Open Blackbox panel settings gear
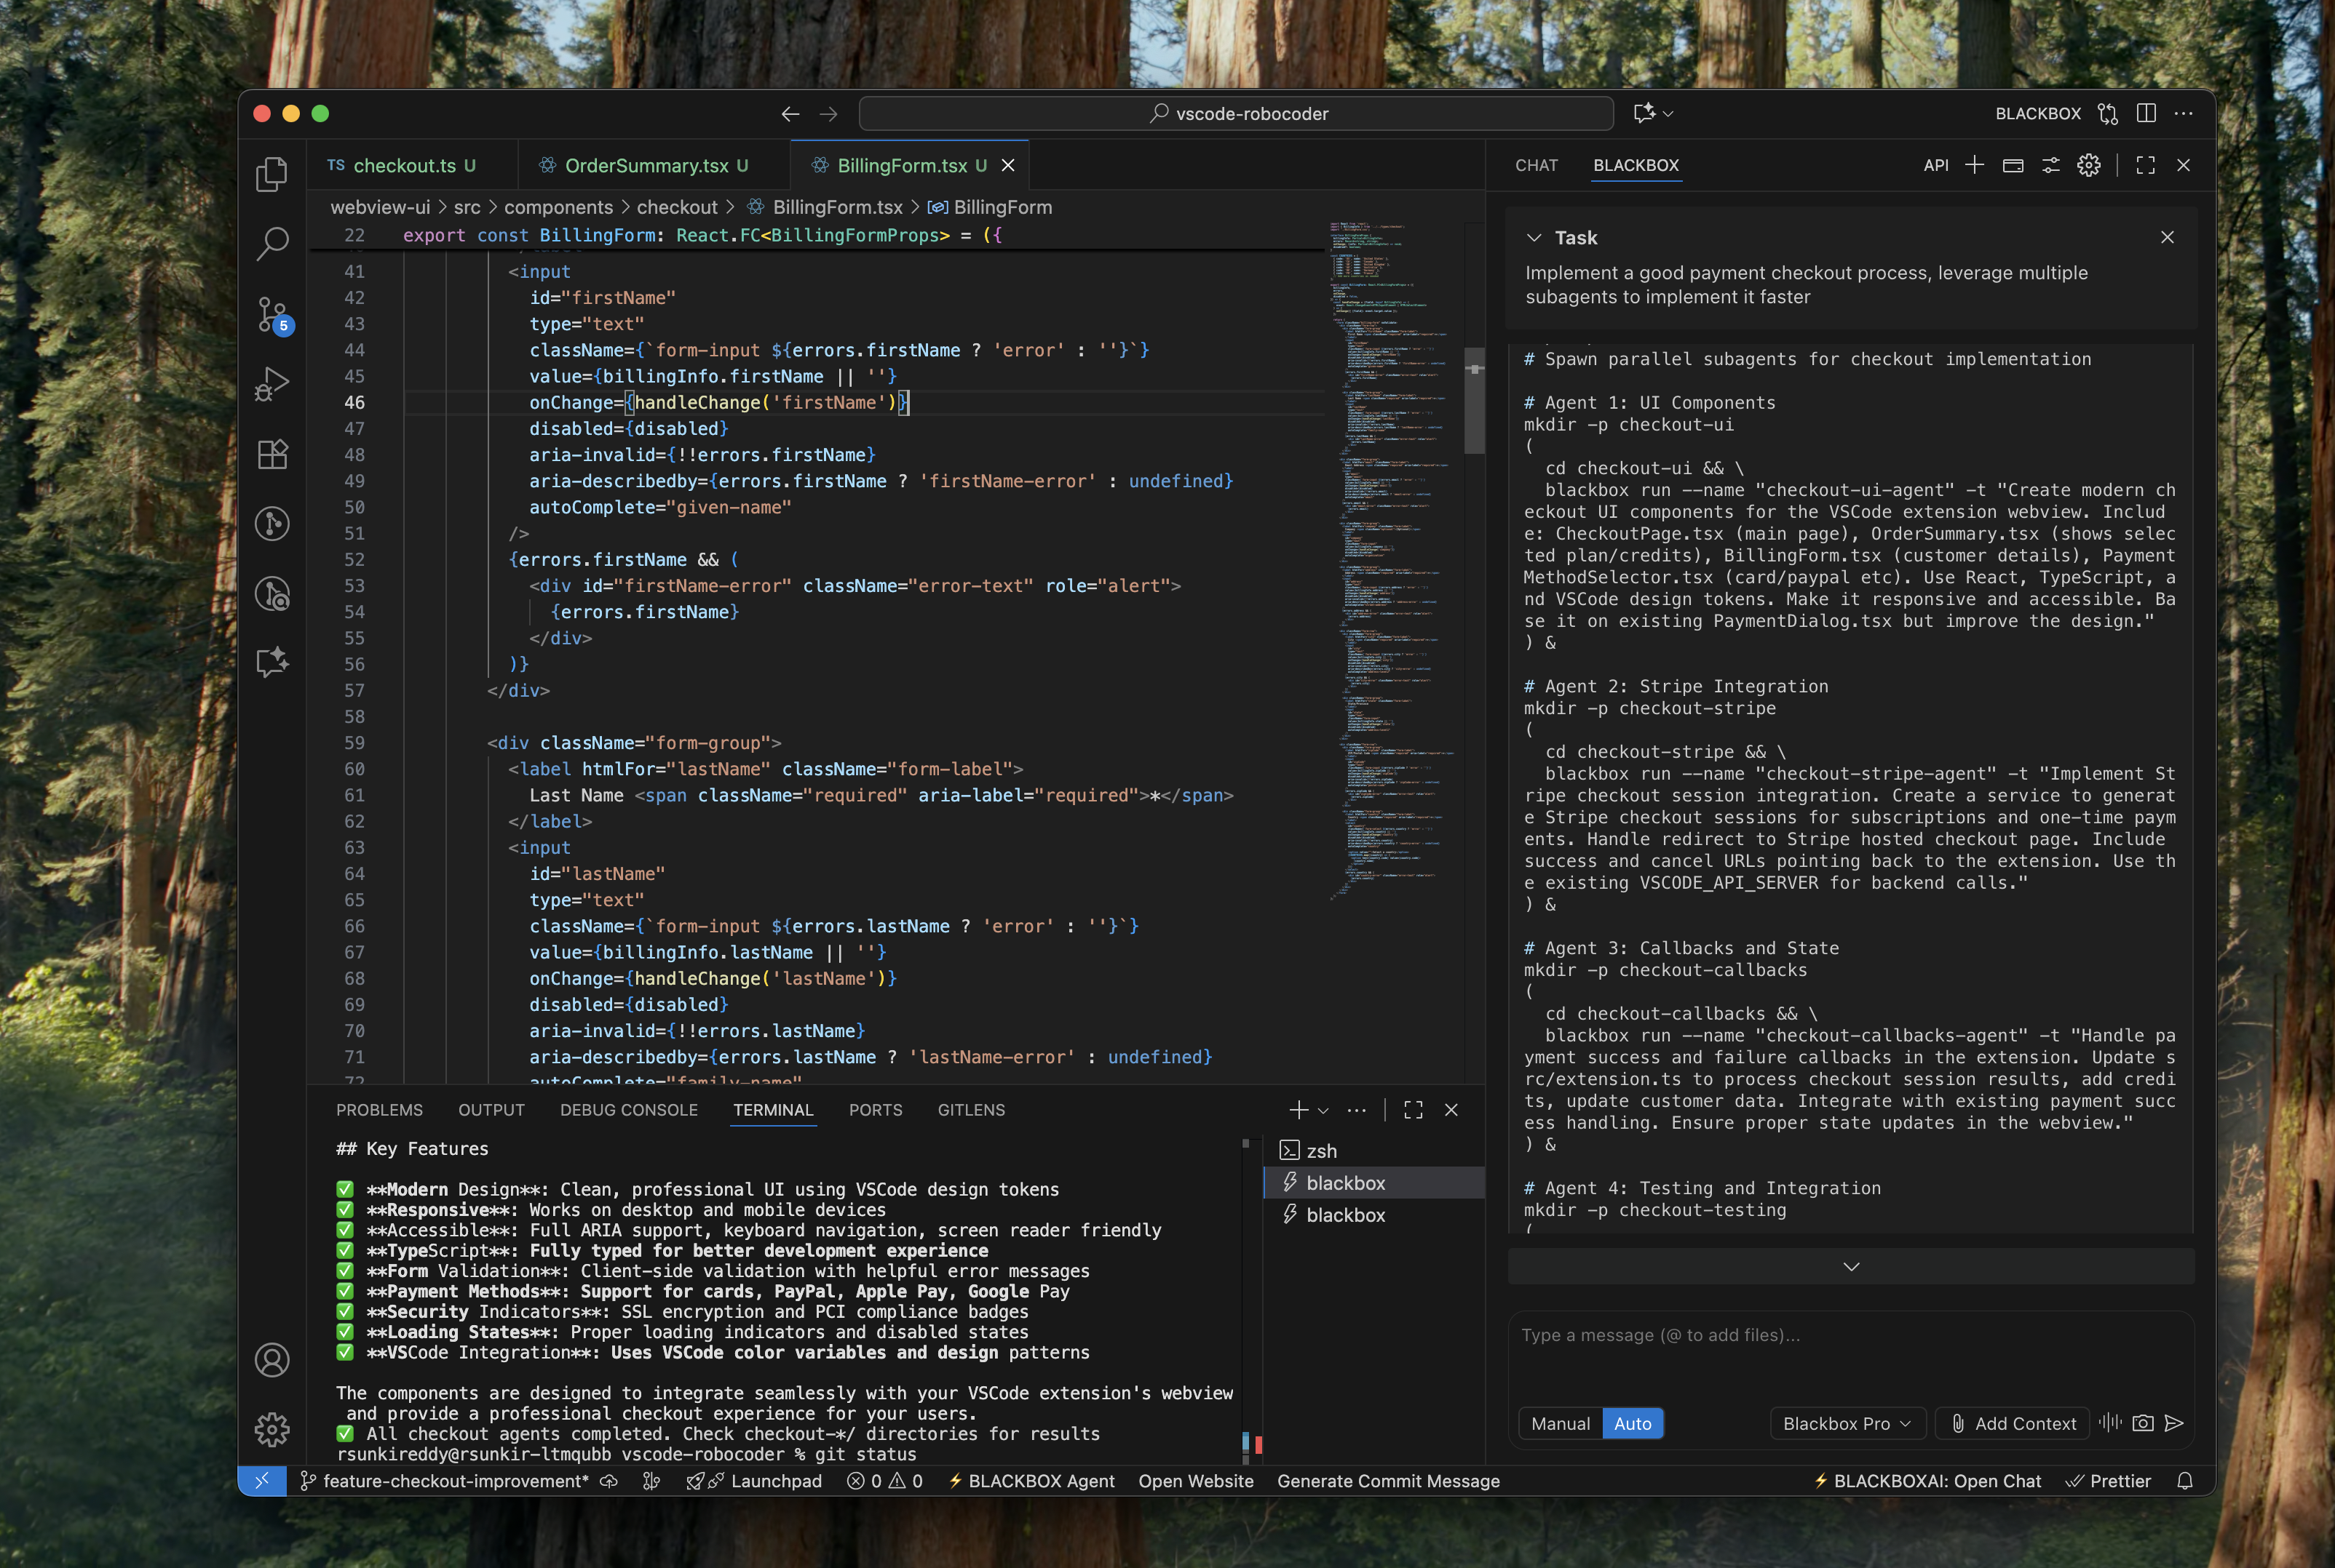 [2088, 165]
